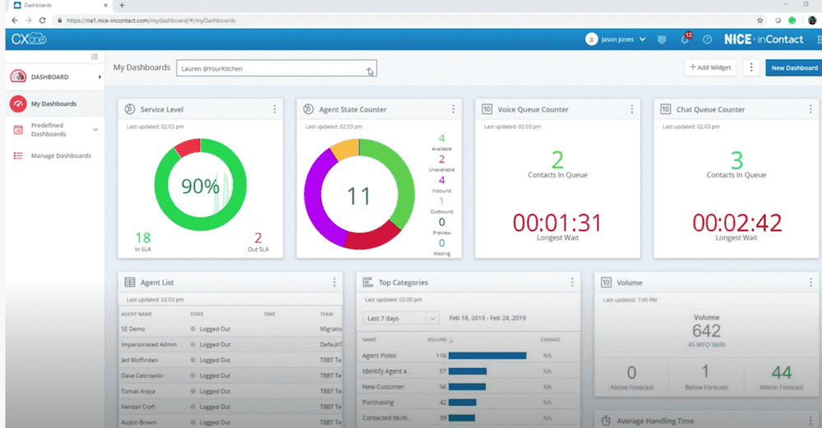Select My Dashboards in sidebar
This screenshot has height=428, width=822.
point(53,104)
